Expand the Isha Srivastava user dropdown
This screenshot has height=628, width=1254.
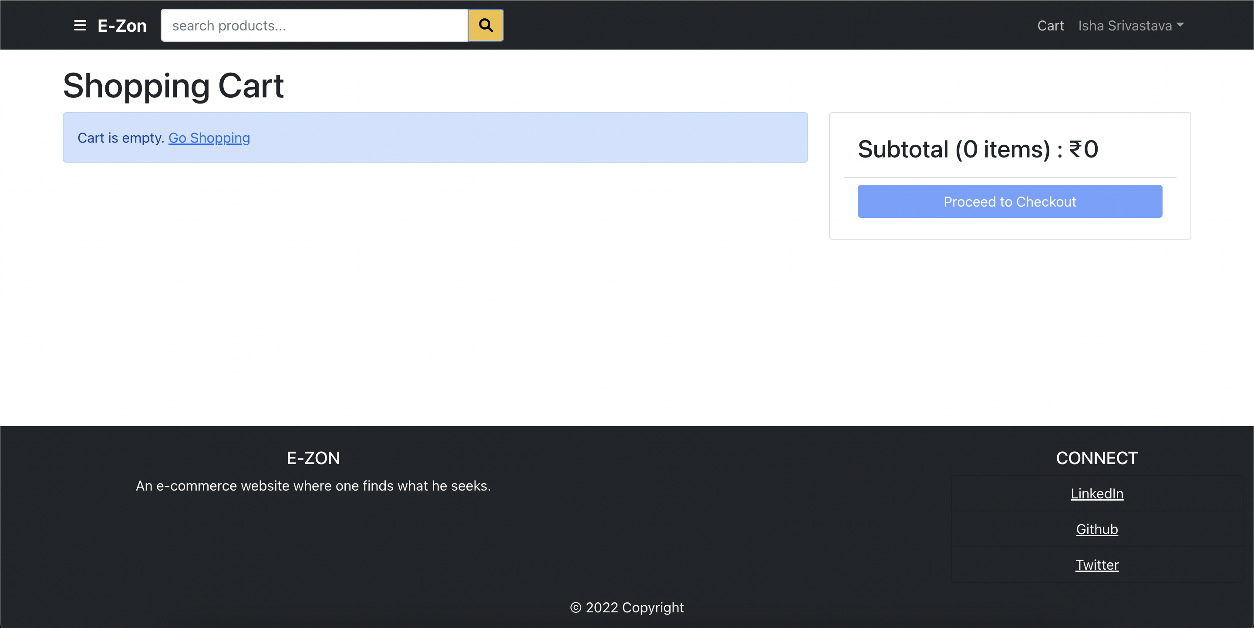pyautogui.click(x=1125, y=25)
